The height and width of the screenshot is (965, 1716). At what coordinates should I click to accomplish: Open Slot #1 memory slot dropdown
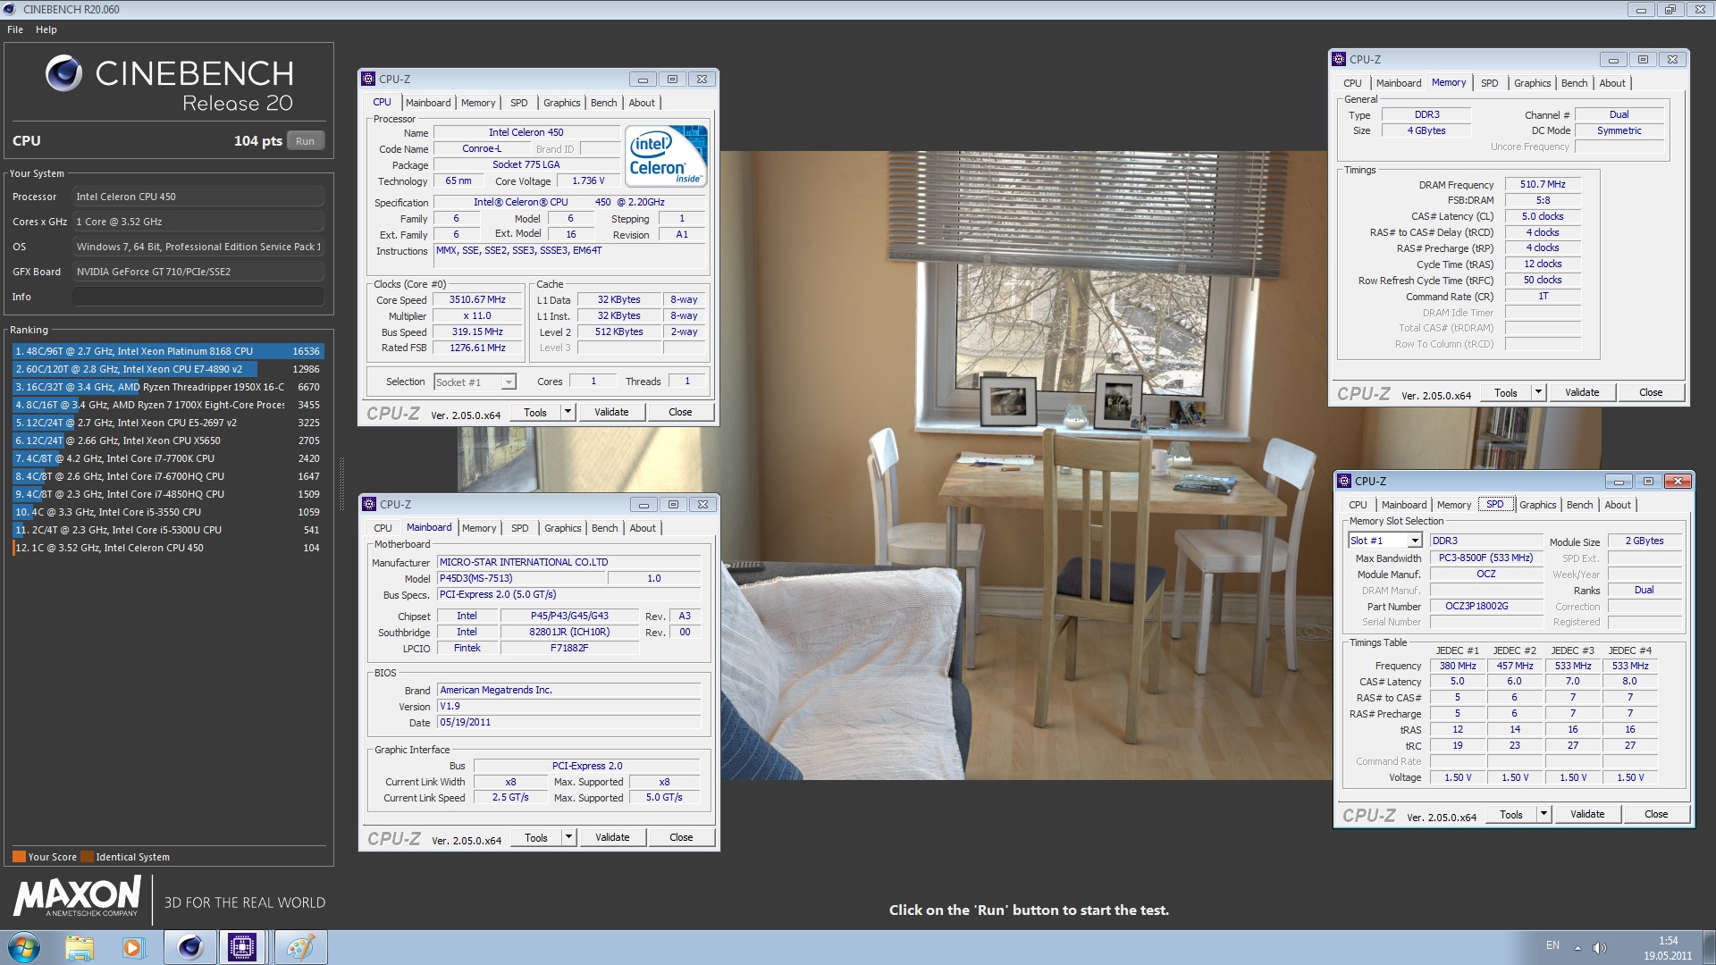pos(1415,541)
